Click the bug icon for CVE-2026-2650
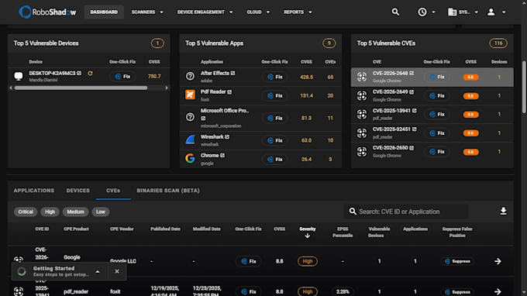527x296 pixels. point(362,152)
